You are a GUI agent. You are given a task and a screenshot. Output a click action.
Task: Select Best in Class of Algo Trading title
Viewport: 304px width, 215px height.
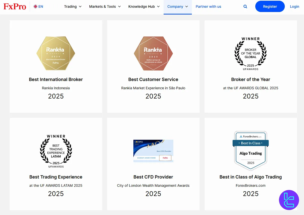[251, 177]
